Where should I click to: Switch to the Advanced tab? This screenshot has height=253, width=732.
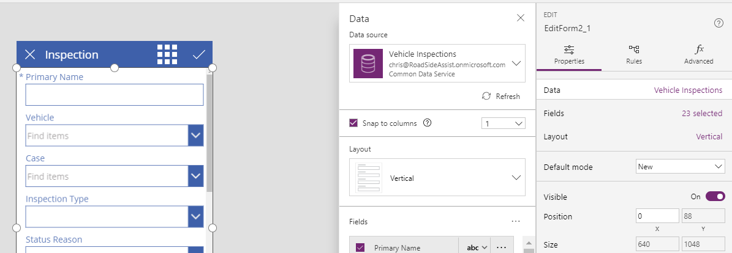[x=698, y=54]
